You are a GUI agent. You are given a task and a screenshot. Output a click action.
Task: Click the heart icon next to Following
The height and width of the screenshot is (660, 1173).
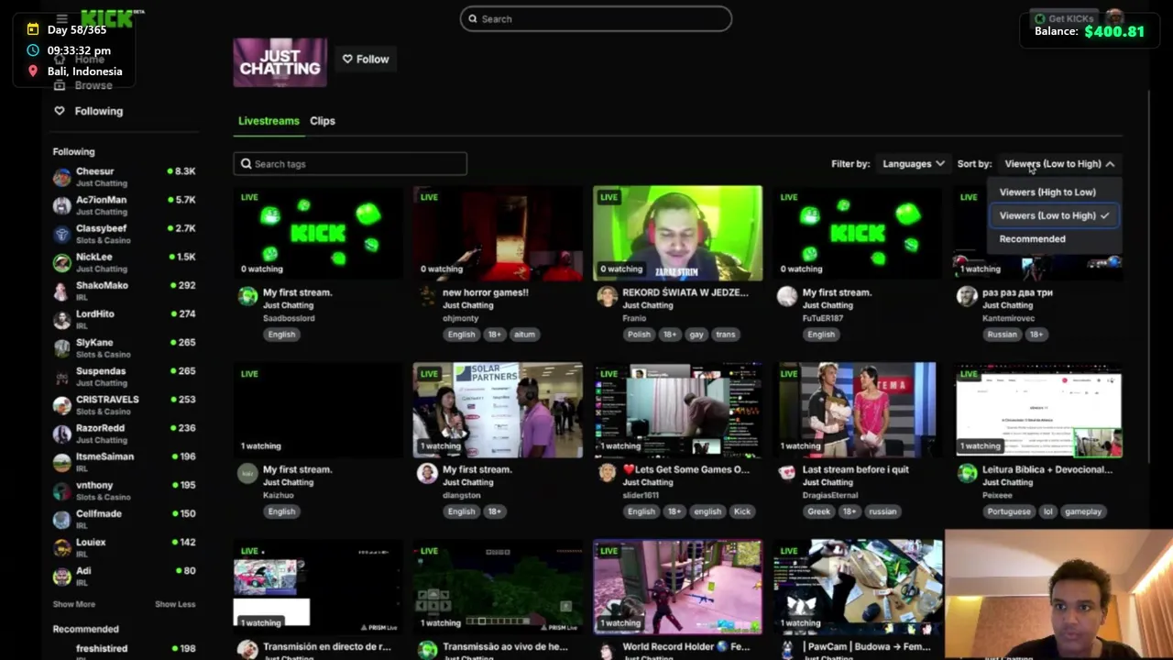[60, 111]
